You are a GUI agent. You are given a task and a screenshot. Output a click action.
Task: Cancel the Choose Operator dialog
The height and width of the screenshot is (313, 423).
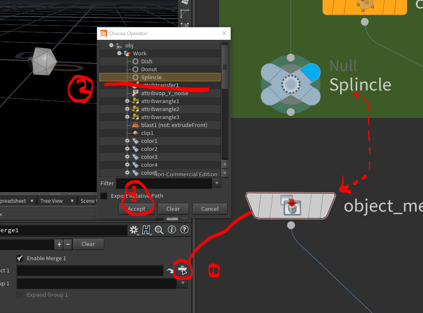210,209
